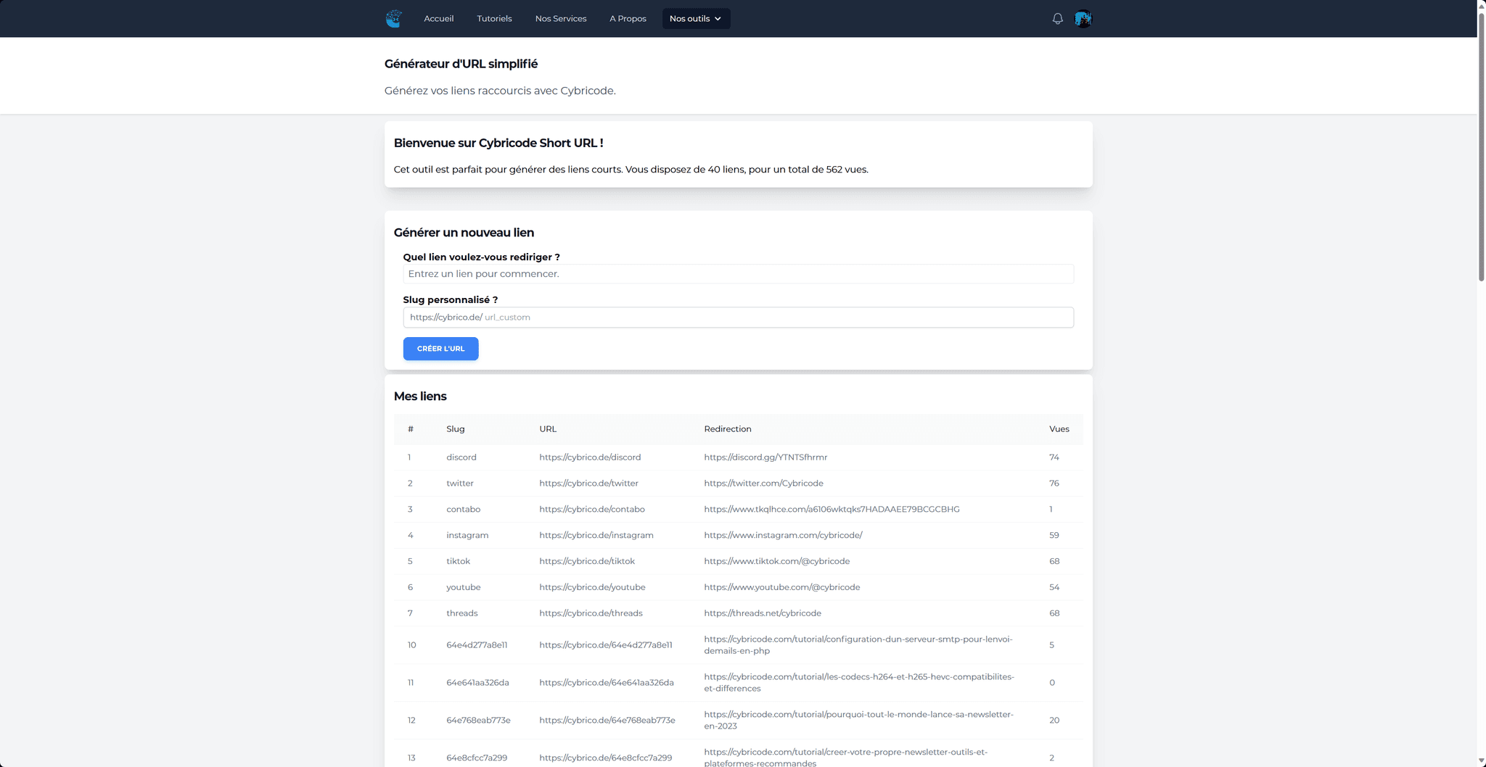Focus the custom slug input field
Screen dimensions: 1486x767
(x=738, y=318)
